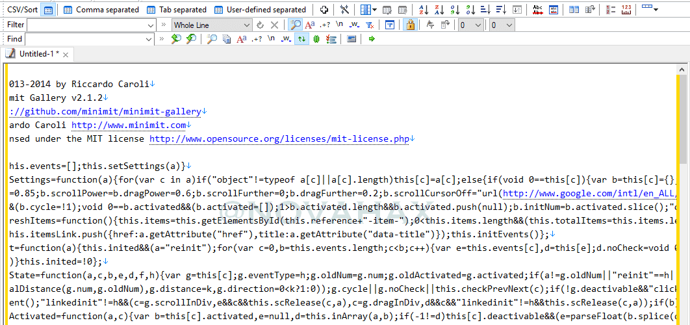Click the clear filter funnel icon

pos(370,25)
